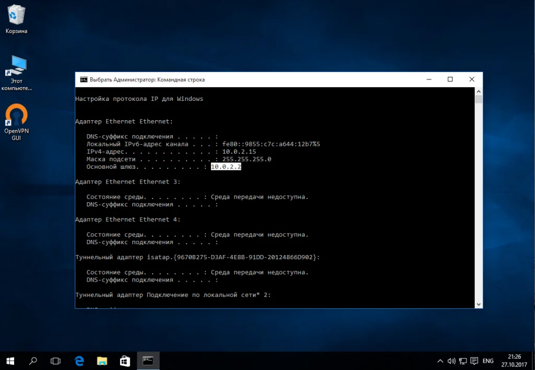
Task: Click the Command Prompt taskbar button
Action: point(148,361)
